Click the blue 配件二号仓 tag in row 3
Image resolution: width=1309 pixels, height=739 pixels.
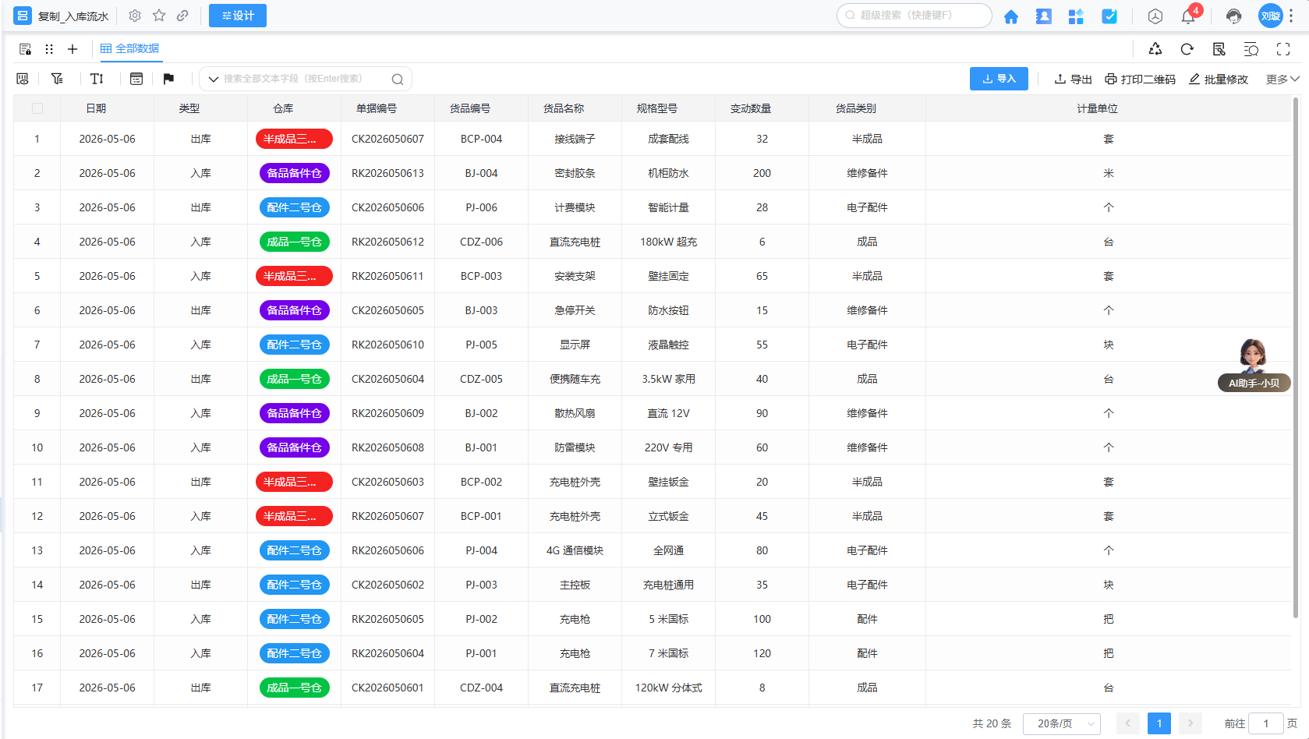295,207
